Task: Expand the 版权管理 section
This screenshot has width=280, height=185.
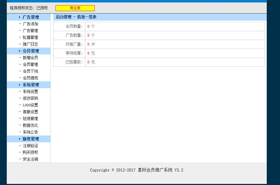Action: click(29, 139)
